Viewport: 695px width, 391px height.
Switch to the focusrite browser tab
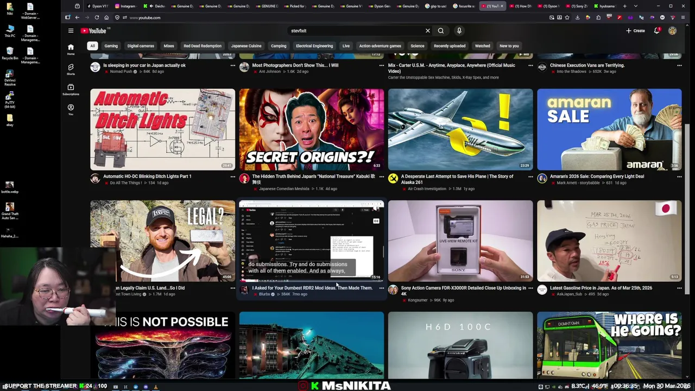[x=465, y=6]
